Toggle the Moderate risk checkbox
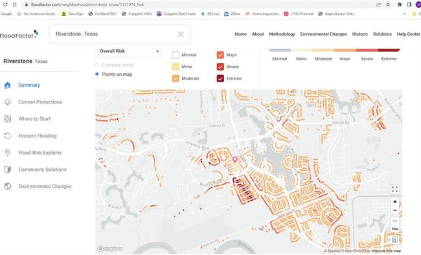This screenshot has width=421, height=255. click(176, 78)
